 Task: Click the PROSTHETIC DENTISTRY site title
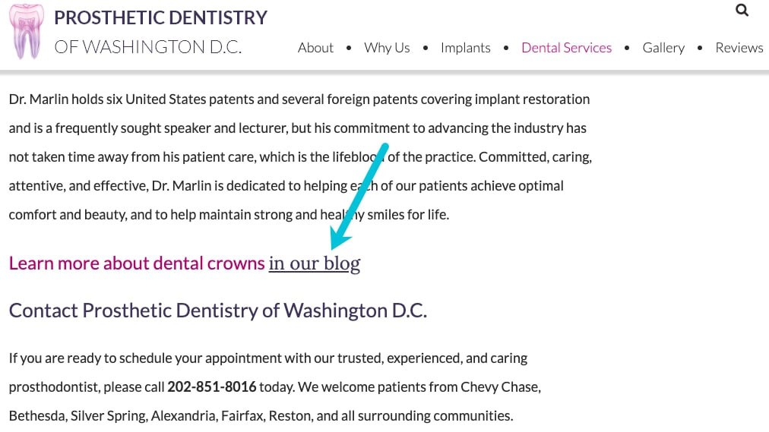pos(161,17)
